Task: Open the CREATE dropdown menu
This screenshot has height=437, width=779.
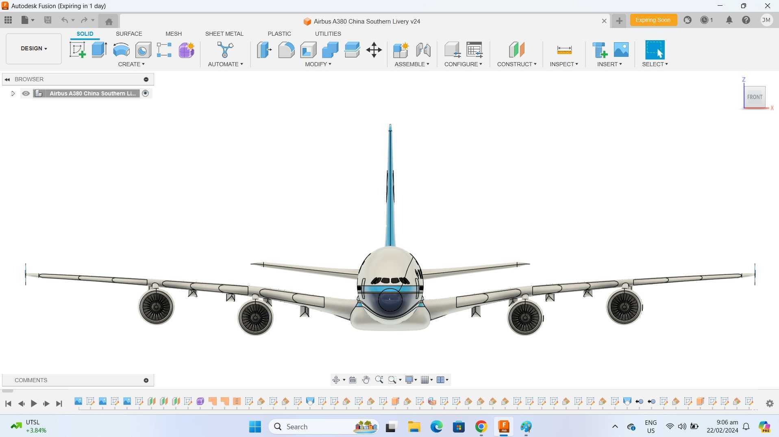Action: 131,64
